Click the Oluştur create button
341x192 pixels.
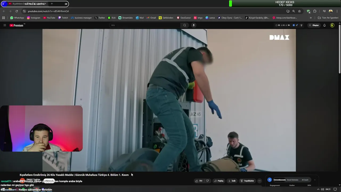tap(314, 25)
